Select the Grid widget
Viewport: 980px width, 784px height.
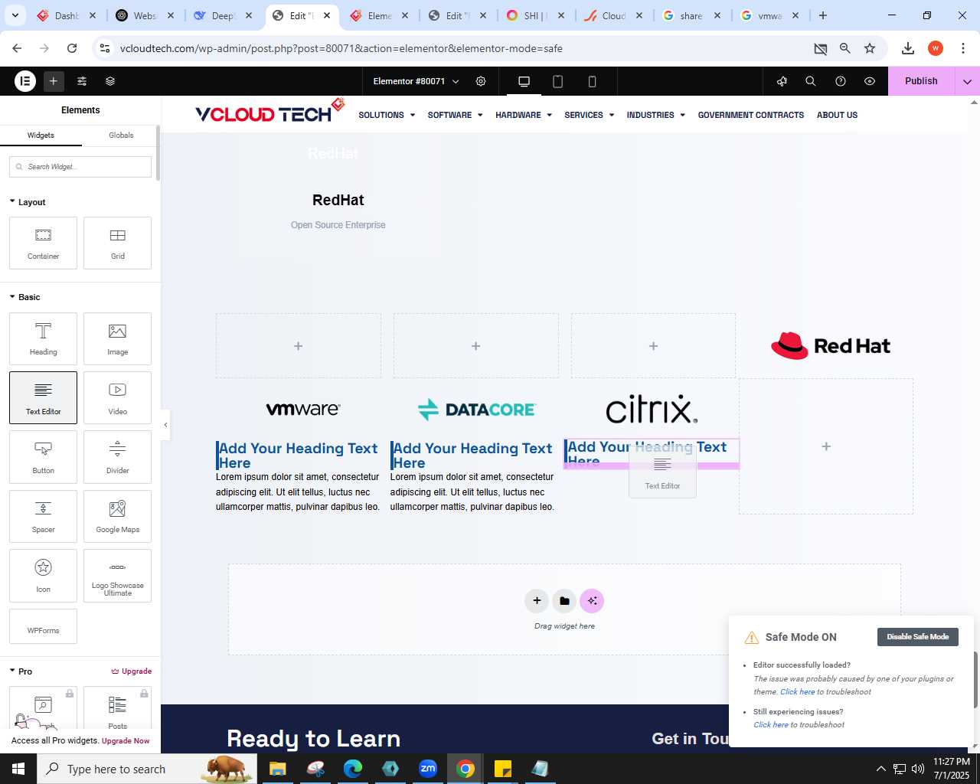pos(117,243)
